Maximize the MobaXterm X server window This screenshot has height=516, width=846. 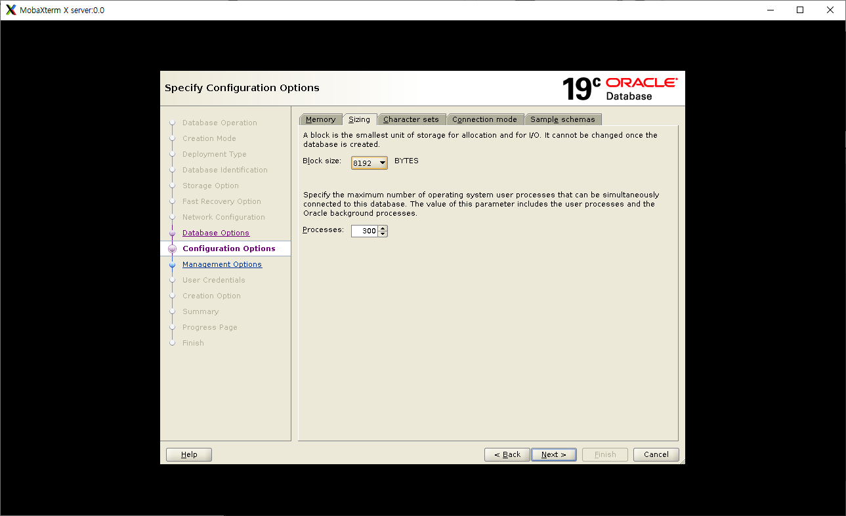click(800, 10)
